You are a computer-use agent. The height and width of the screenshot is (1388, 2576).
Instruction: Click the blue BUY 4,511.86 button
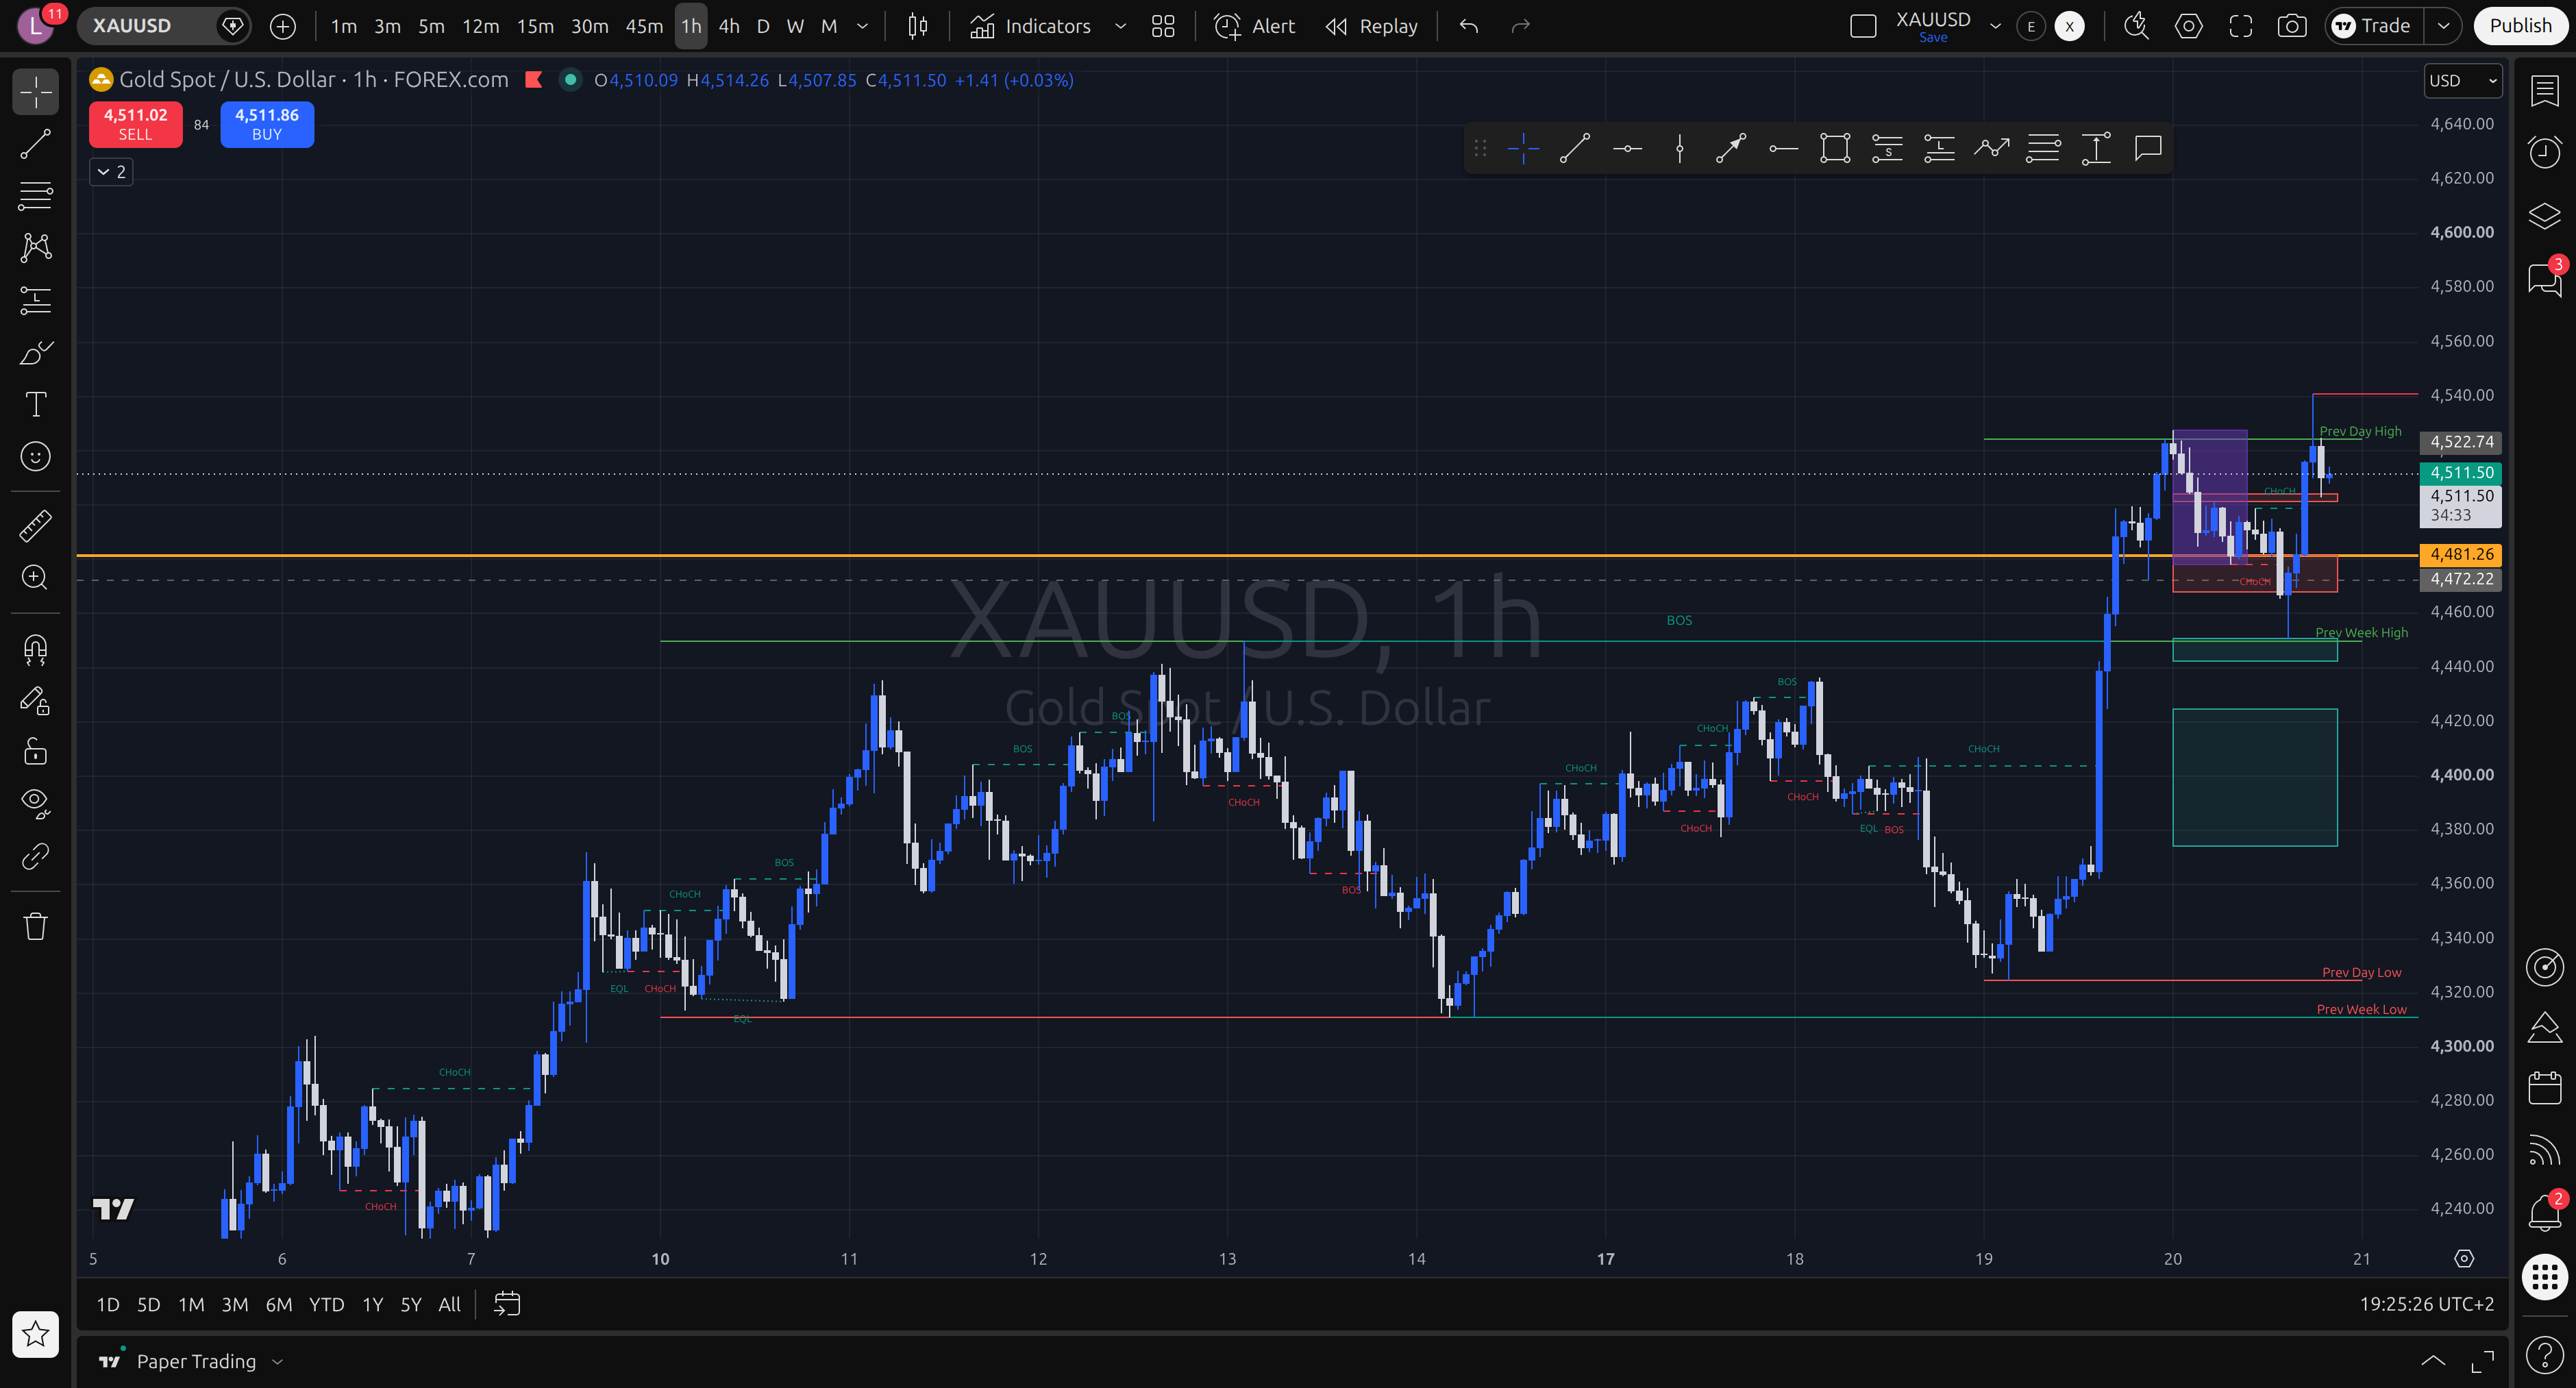click(x=267, y=124)
